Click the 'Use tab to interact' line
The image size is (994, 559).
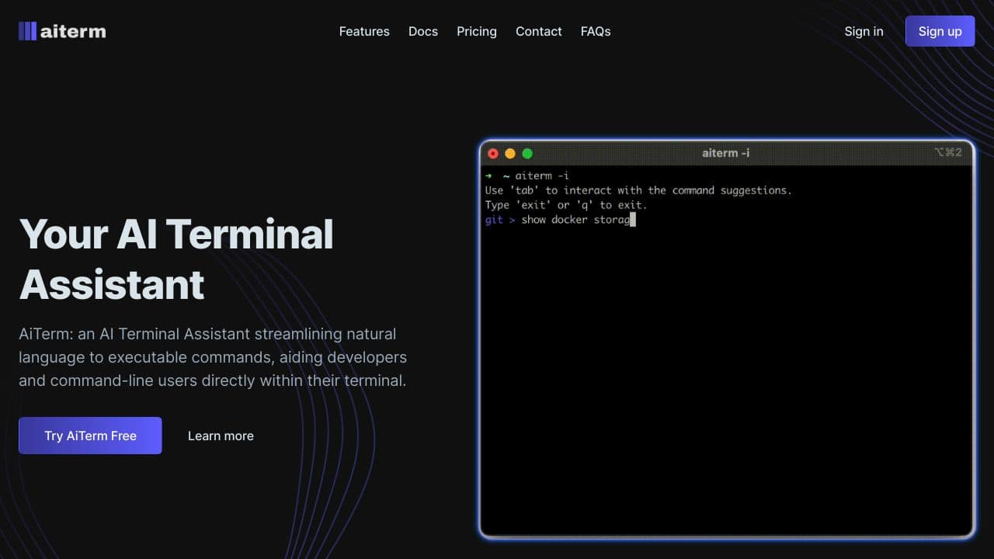(x=638, y=190)
